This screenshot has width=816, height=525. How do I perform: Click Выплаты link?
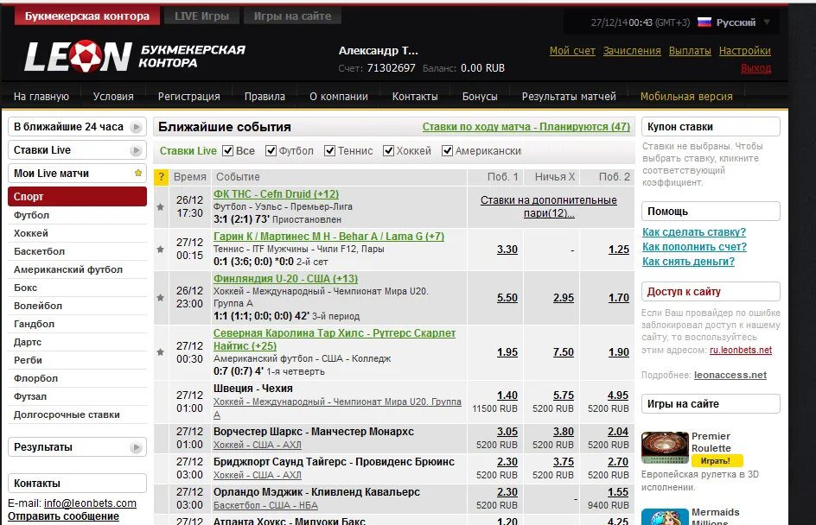690,50
